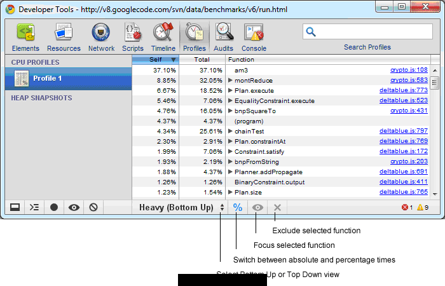Expand the EqualityConstraint.execute row
Screen dimensions: 445x286
pyautogui.click(x=230, y=100)
